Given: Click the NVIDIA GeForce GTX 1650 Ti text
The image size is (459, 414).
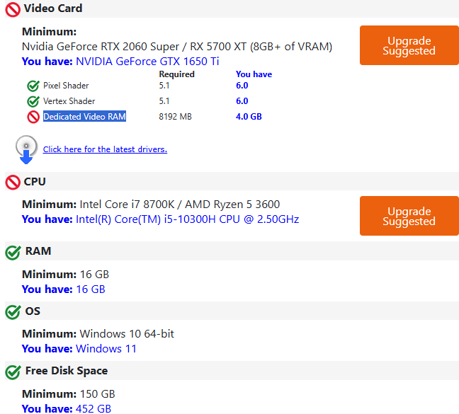Looking at the screenshot, I should click(147, 62).
